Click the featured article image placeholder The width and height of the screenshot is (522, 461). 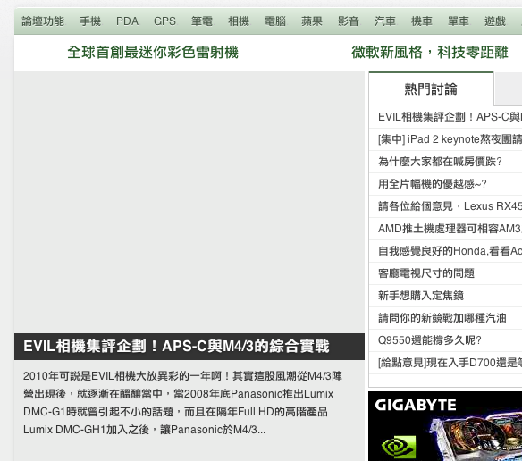click(189, 202)
